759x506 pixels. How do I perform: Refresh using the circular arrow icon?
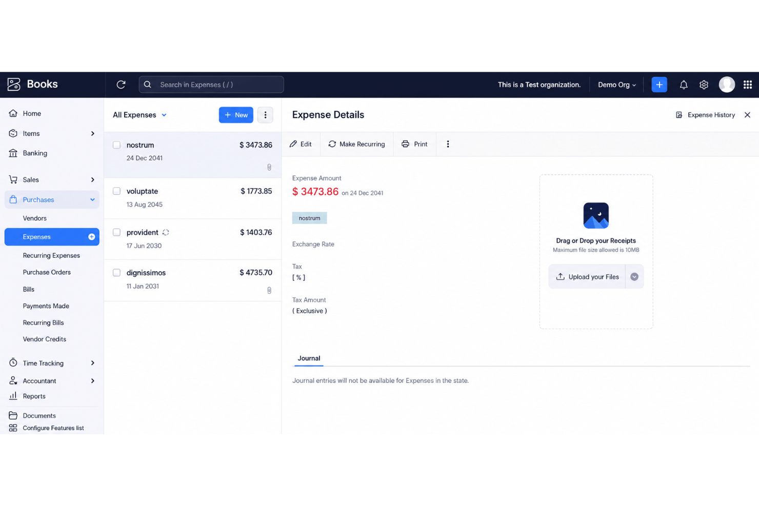121,85
